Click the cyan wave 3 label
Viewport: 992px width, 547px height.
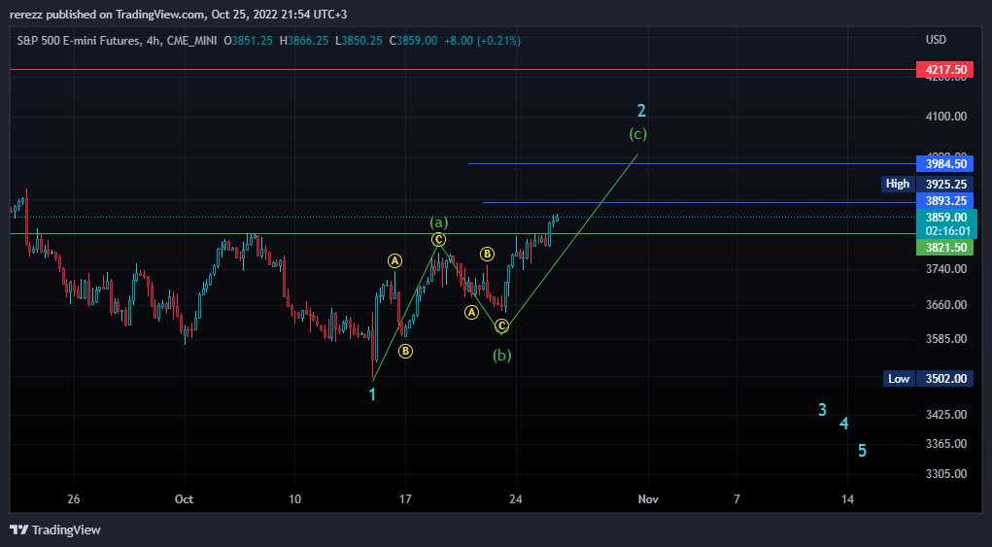pyautogui.click(x=822, y=410)
